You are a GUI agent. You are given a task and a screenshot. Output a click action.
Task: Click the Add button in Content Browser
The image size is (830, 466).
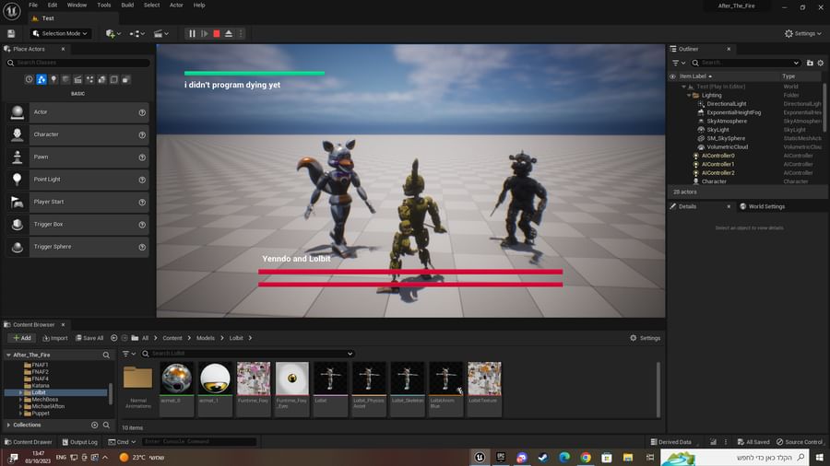coord(22,338)
